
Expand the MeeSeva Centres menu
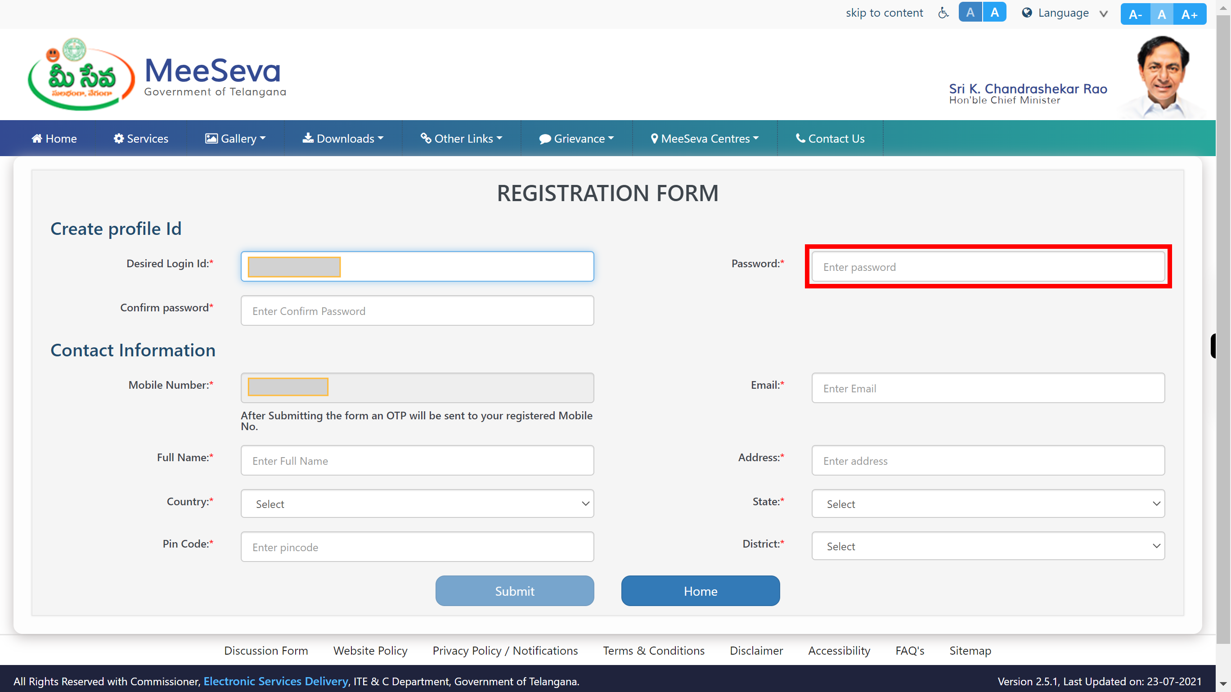[x=705, y=139]
